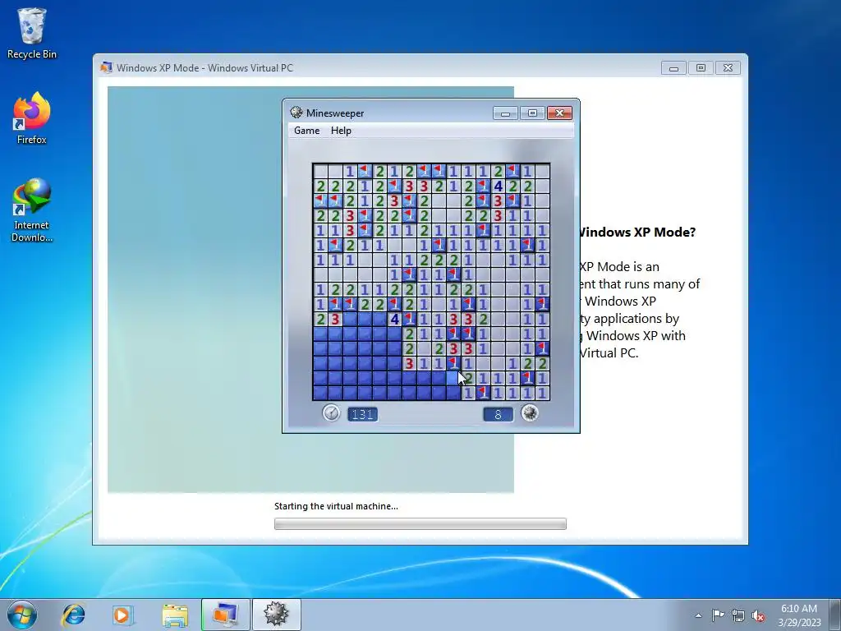
Task: Click the 'Starting the virtual machine...' text
Action: tap(336, 506)
